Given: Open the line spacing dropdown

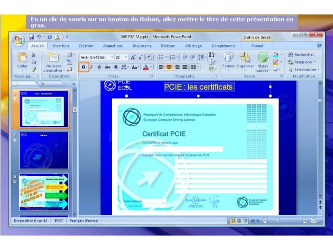Looking at the screenshot, I should [x=202, y=57].
